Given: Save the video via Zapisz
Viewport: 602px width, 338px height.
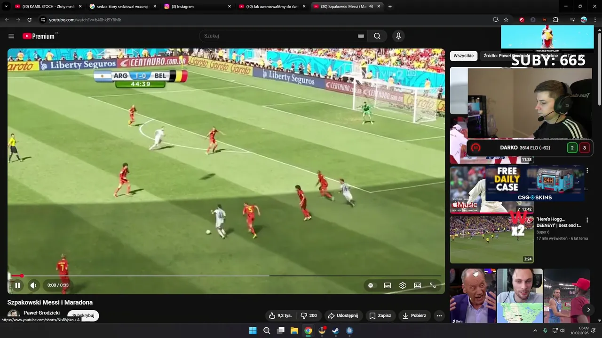Looking at the screenshot, I should click(380, 315).
